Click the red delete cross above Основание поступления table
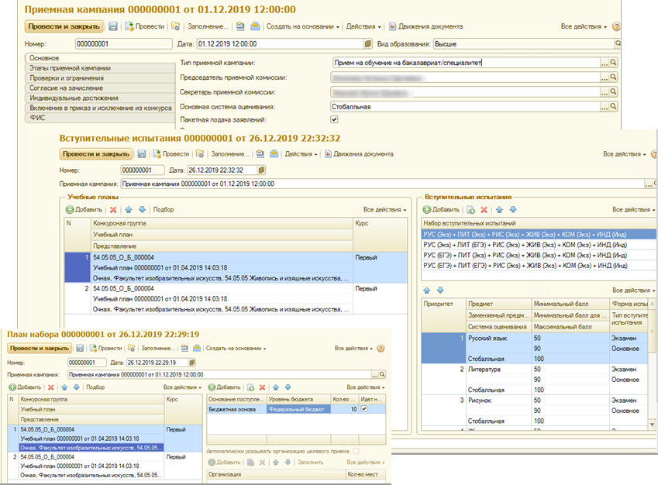The height and width of the screenshot is (485, 658). (x=262, y=387)
